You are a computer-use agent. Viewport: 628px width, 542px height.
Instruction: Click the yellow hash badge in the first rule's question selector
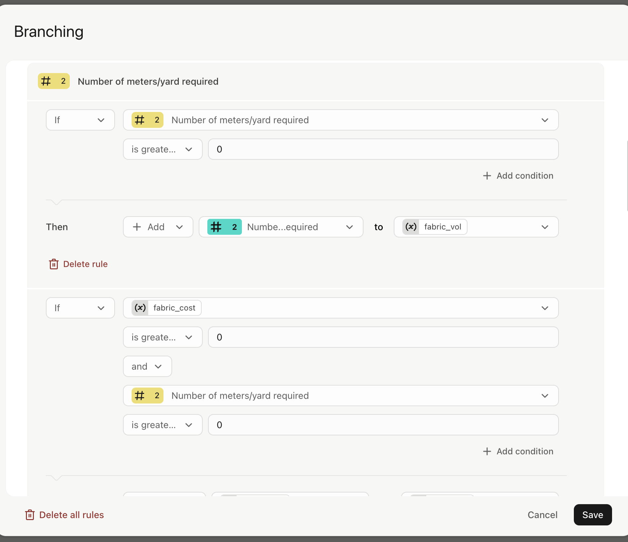[148, 120]
